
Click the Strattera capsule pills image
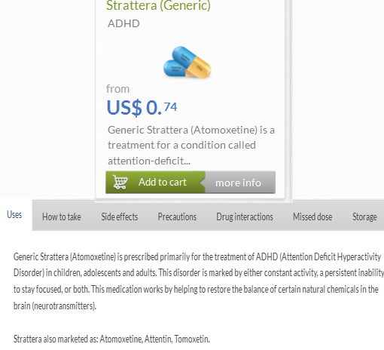point(187,63)
